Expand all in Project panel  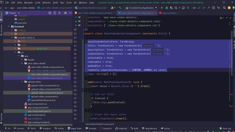click(55, 13)
